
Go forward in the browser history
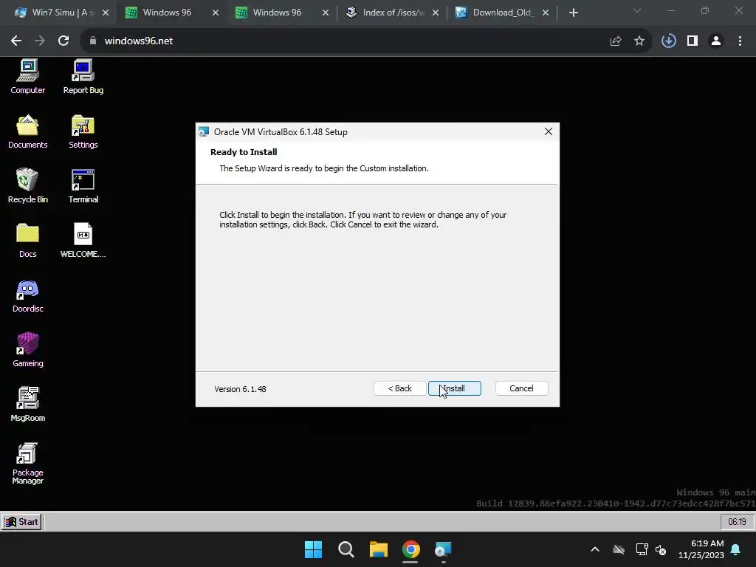[40, 41]
